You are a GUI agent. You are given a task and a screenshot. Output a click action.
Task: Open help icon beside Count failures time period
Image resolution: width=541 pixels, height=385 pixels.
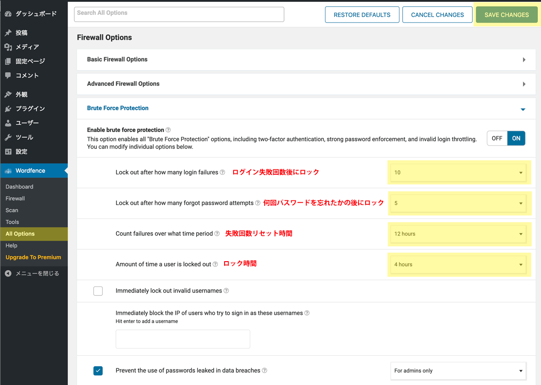tap(217, 234)
